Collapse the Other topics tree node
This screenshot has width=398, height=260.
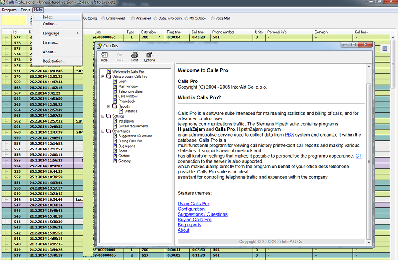[103, 131]
